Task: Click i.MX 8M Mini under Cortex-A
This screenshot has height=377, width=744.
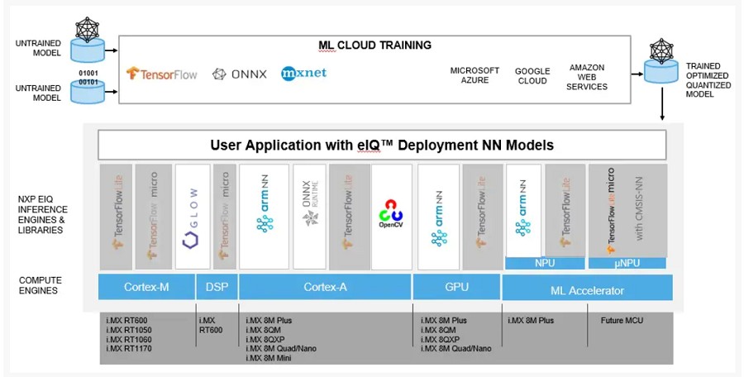Action: pyautogui.click(x=269, y=358)
